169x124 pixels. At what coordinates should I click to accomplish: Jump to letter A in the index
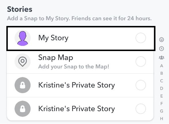(162, 66)
